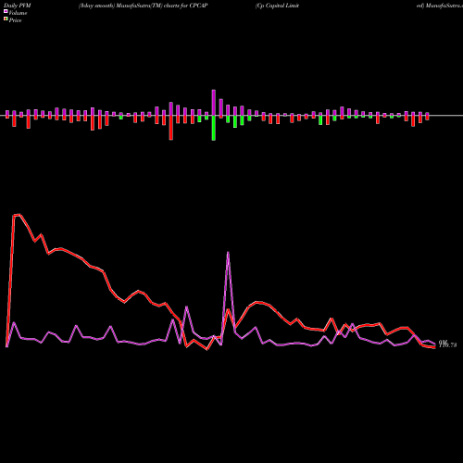Click the tall magenta spike peak in volume line
The height and width of the screenshot is (463, 463).
pos(228,253)
